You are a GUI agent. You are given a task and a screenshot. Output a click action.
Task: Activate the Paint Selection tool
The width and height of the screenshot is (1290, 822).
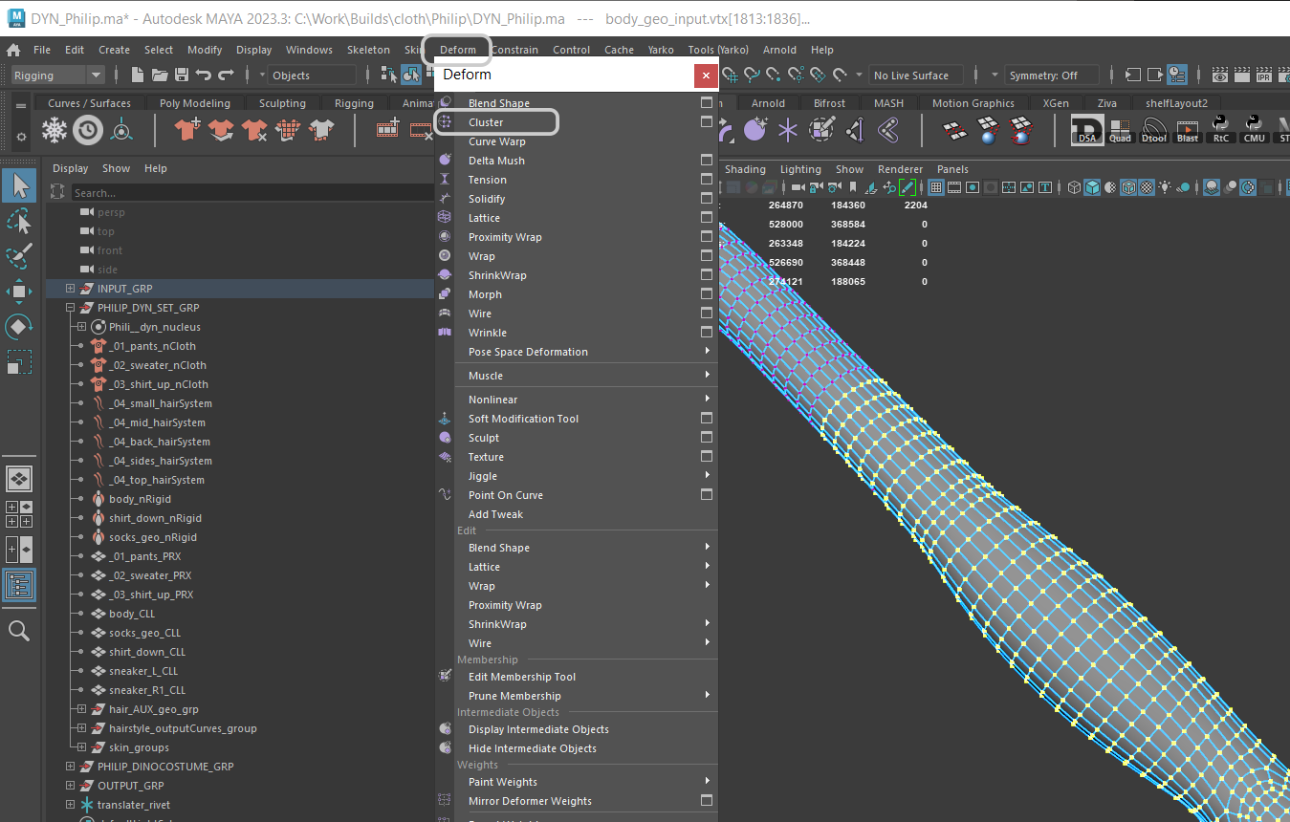(x=19, y=256)
